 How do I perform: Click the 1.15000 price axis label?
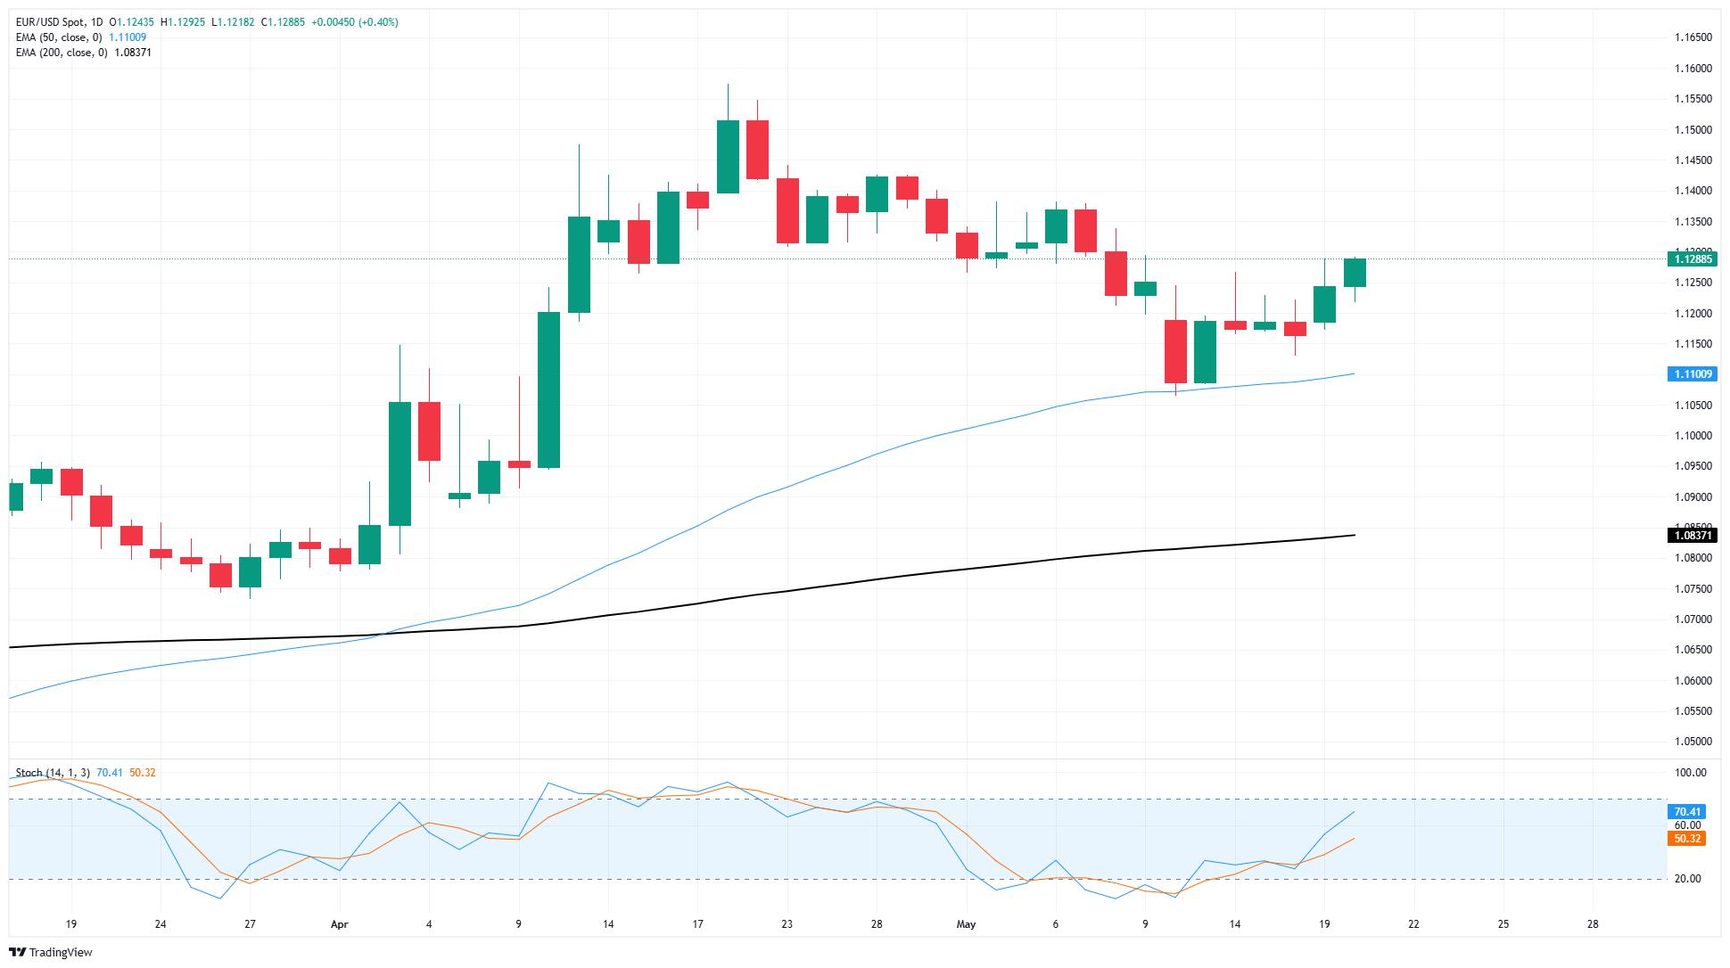tap(1693, 129)
